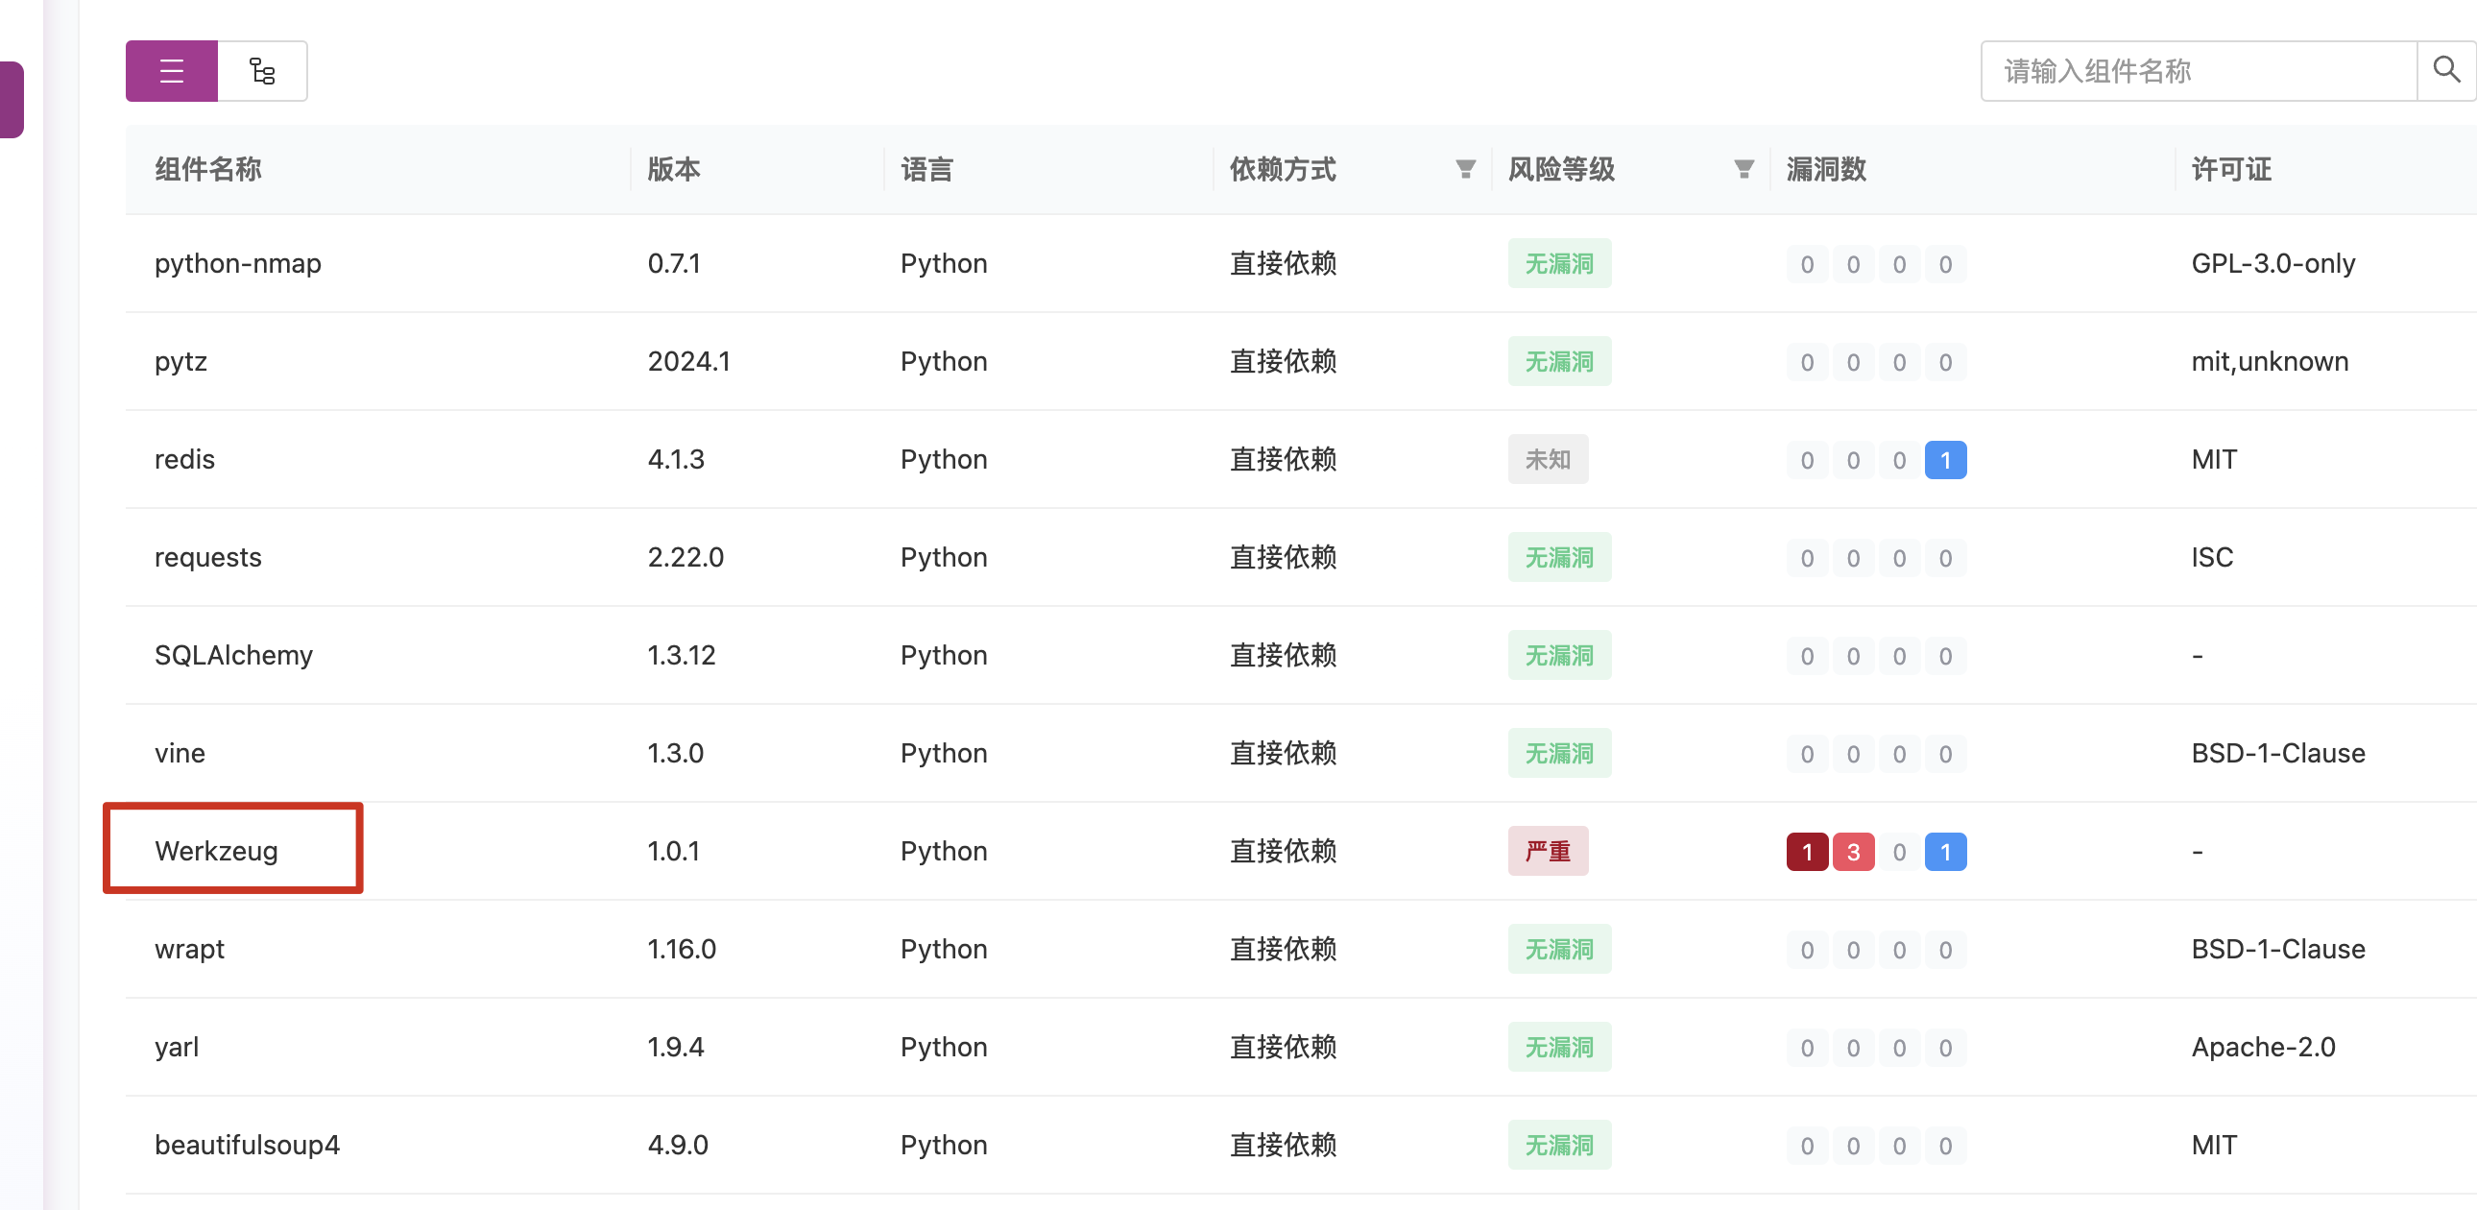Screen dimensions: 2477x1210
Task: Click Werkzeug's dark red critical count 1
Action: (x=1807, y=852)
